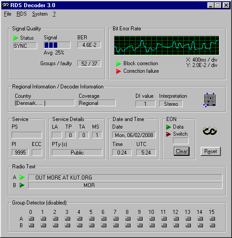Open the RDS menu
The height and width of the screenshot is (238, 232).
[x=21, y=14]
